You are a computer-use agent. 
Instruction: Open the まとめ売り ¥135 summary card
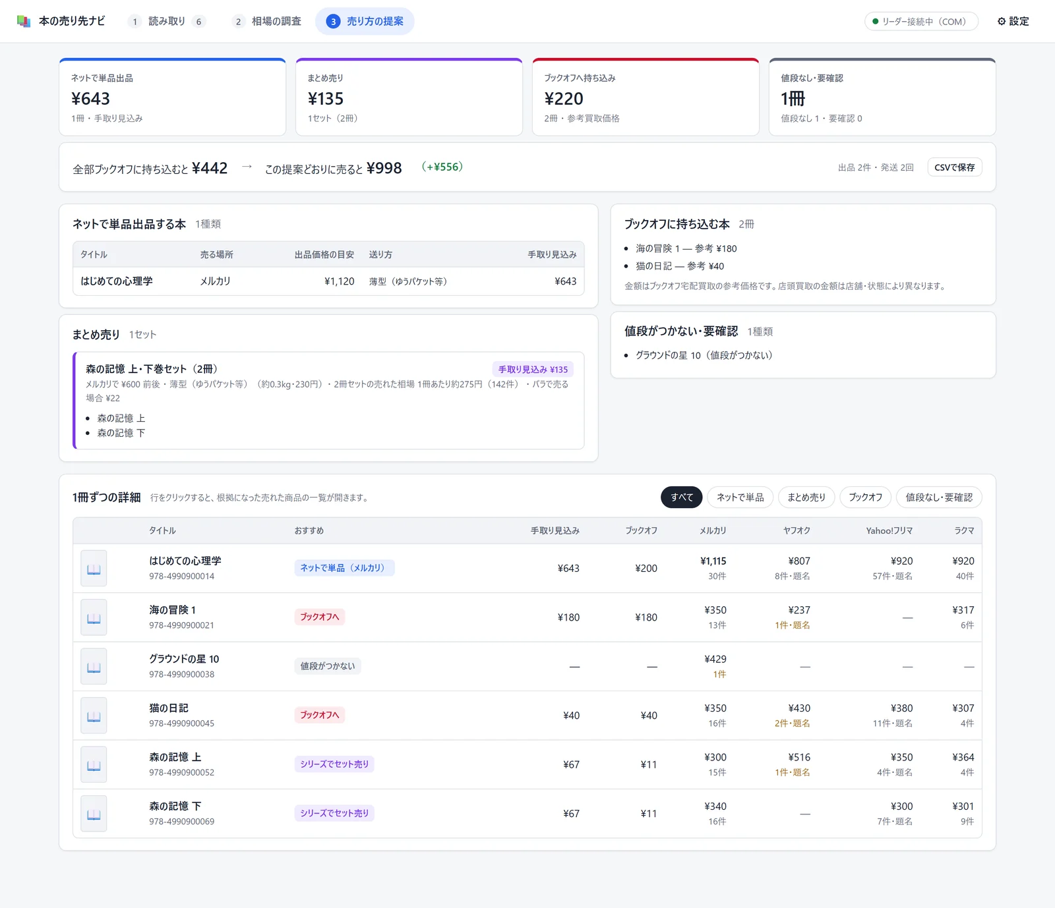pos(409,97)
